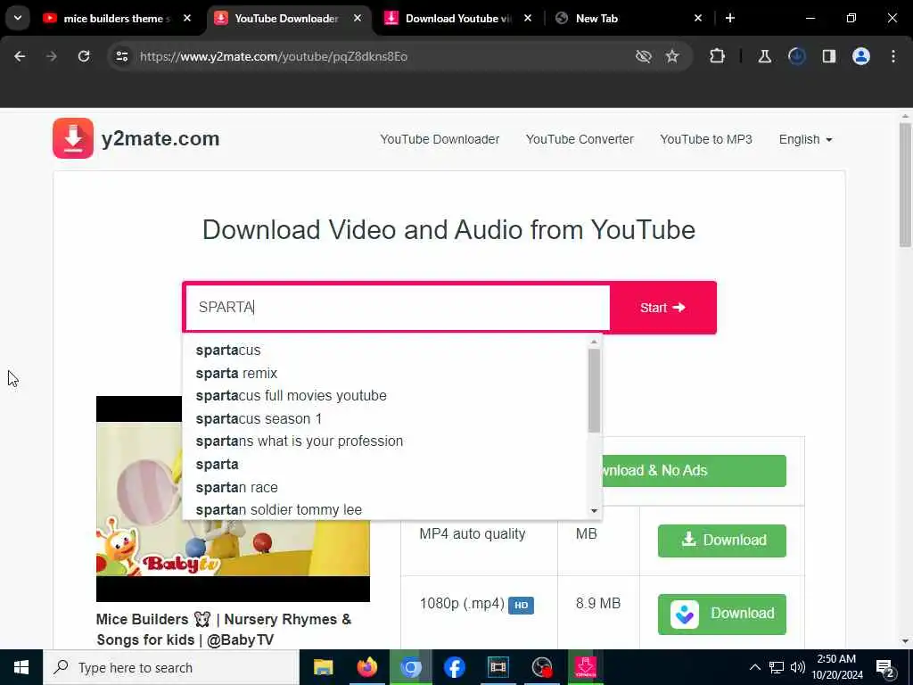Choose 'spartacus' suggestion

pyautogui.click(x=228, y=350)
